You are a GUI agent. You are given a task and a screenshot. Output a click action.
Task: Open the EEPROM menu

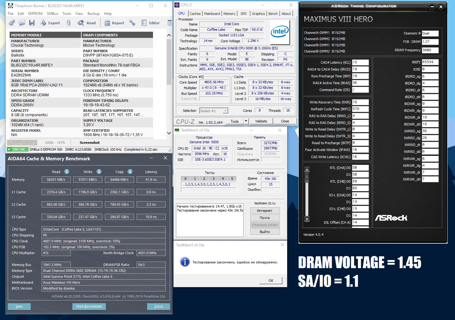pos(35,14)
